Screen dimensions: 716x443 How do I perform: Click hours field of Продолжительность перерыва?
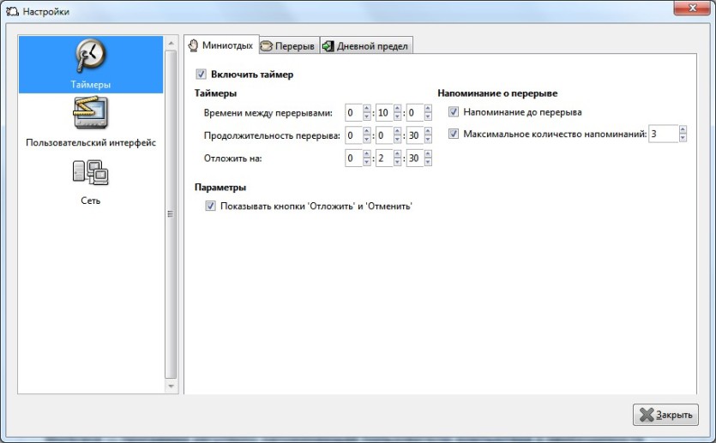pyautogui.click(x=353, y=135)
